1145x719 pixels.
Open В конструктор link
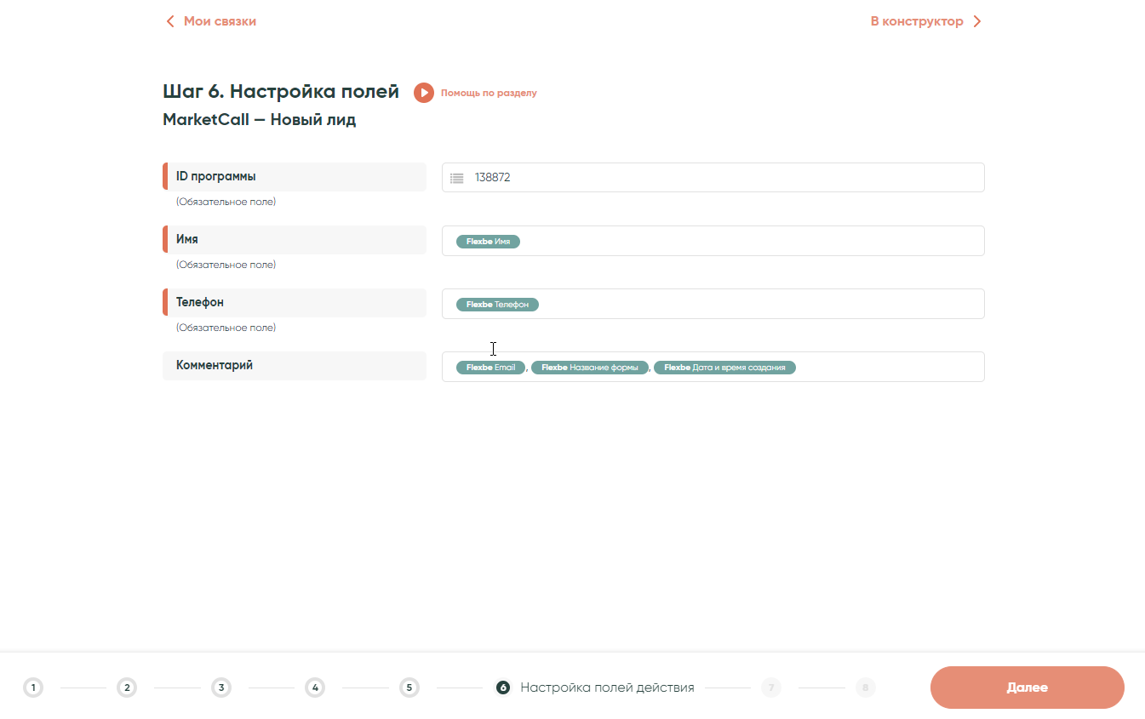917,21
